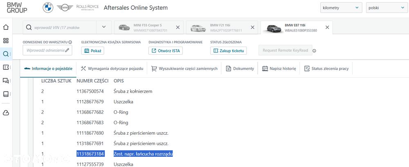Click the Śruba z kołnierzem description

pyautogui.click(x=133, y=91)
